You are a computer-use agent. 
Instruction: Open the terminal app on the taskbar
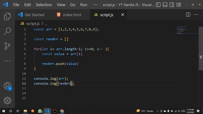pos(55,111)
